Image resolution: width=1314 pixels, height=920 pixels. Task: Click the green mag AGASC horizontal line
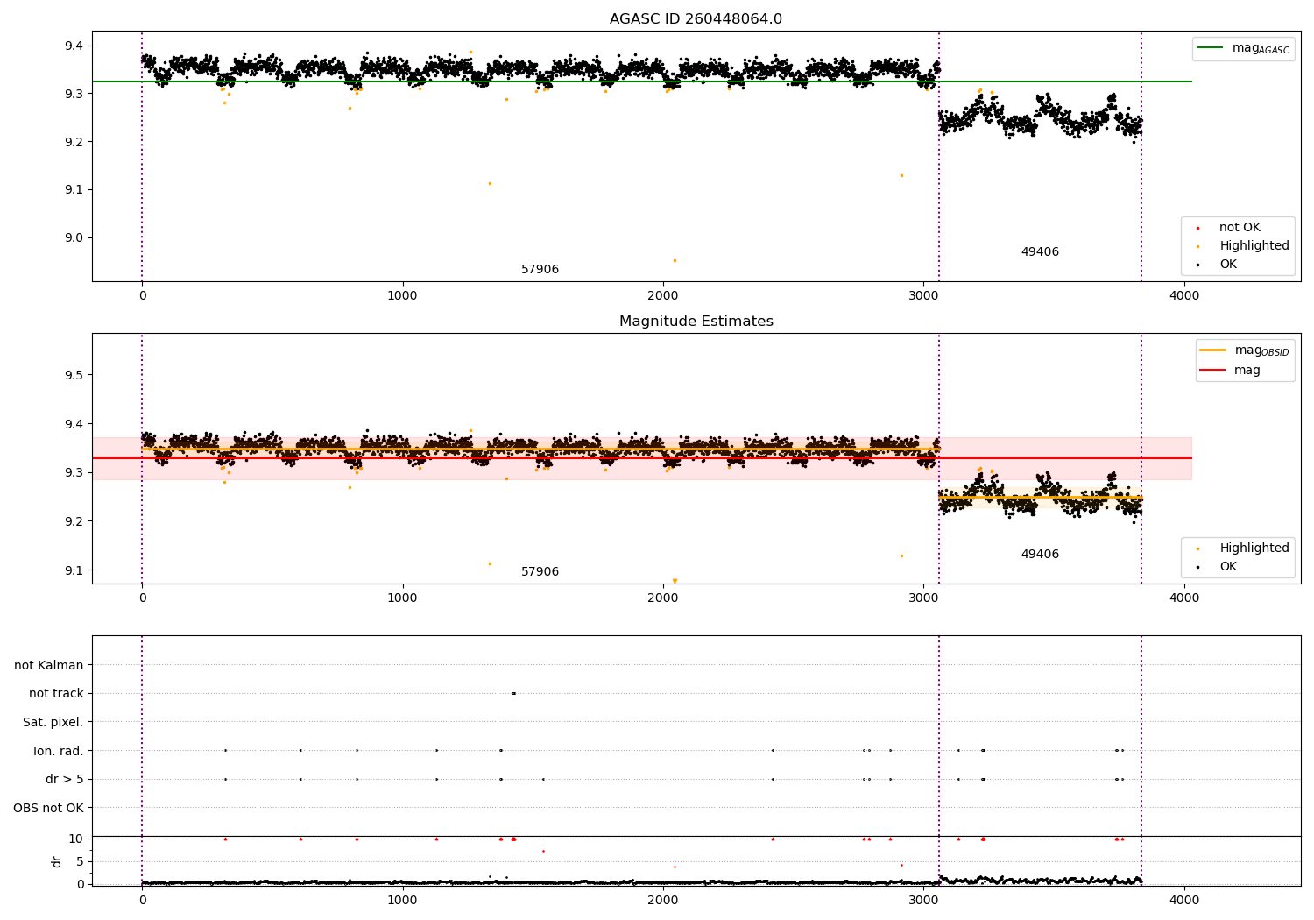point(642,81)
